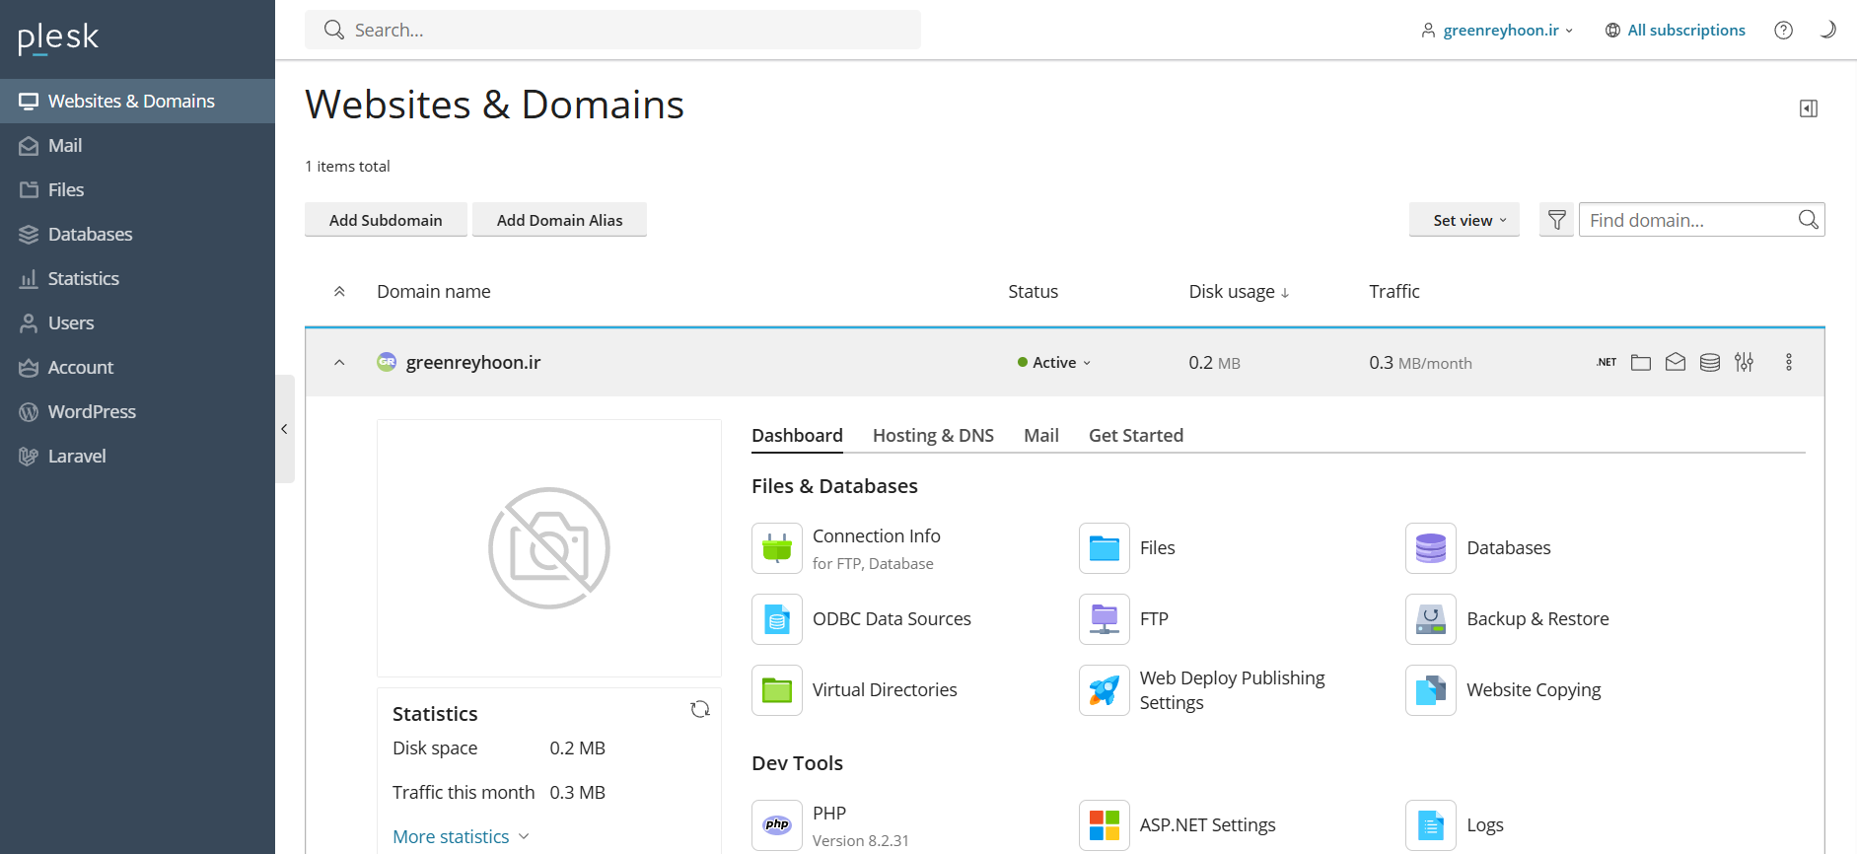Open the Databases stack icon in dashboard
Screen dimensions: 1857x854
pyautogui.click(x=1431, y=548)
